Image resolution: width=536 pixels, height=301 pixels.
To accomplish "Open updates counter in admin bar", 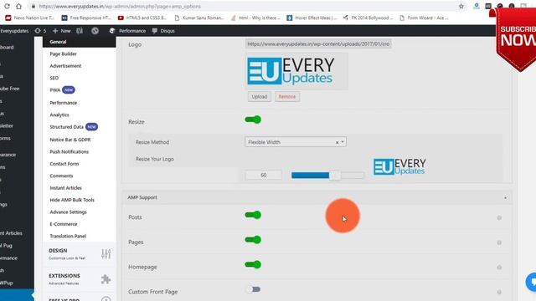I will click(x=40, y=31).
